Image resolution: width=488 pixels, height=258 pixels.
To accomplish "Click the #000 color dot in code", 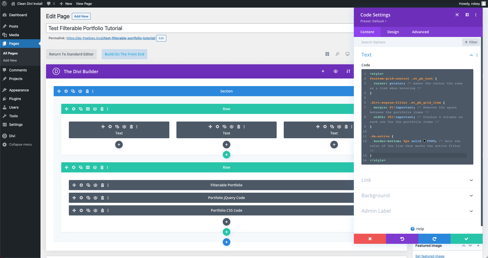I will (424, 141).
